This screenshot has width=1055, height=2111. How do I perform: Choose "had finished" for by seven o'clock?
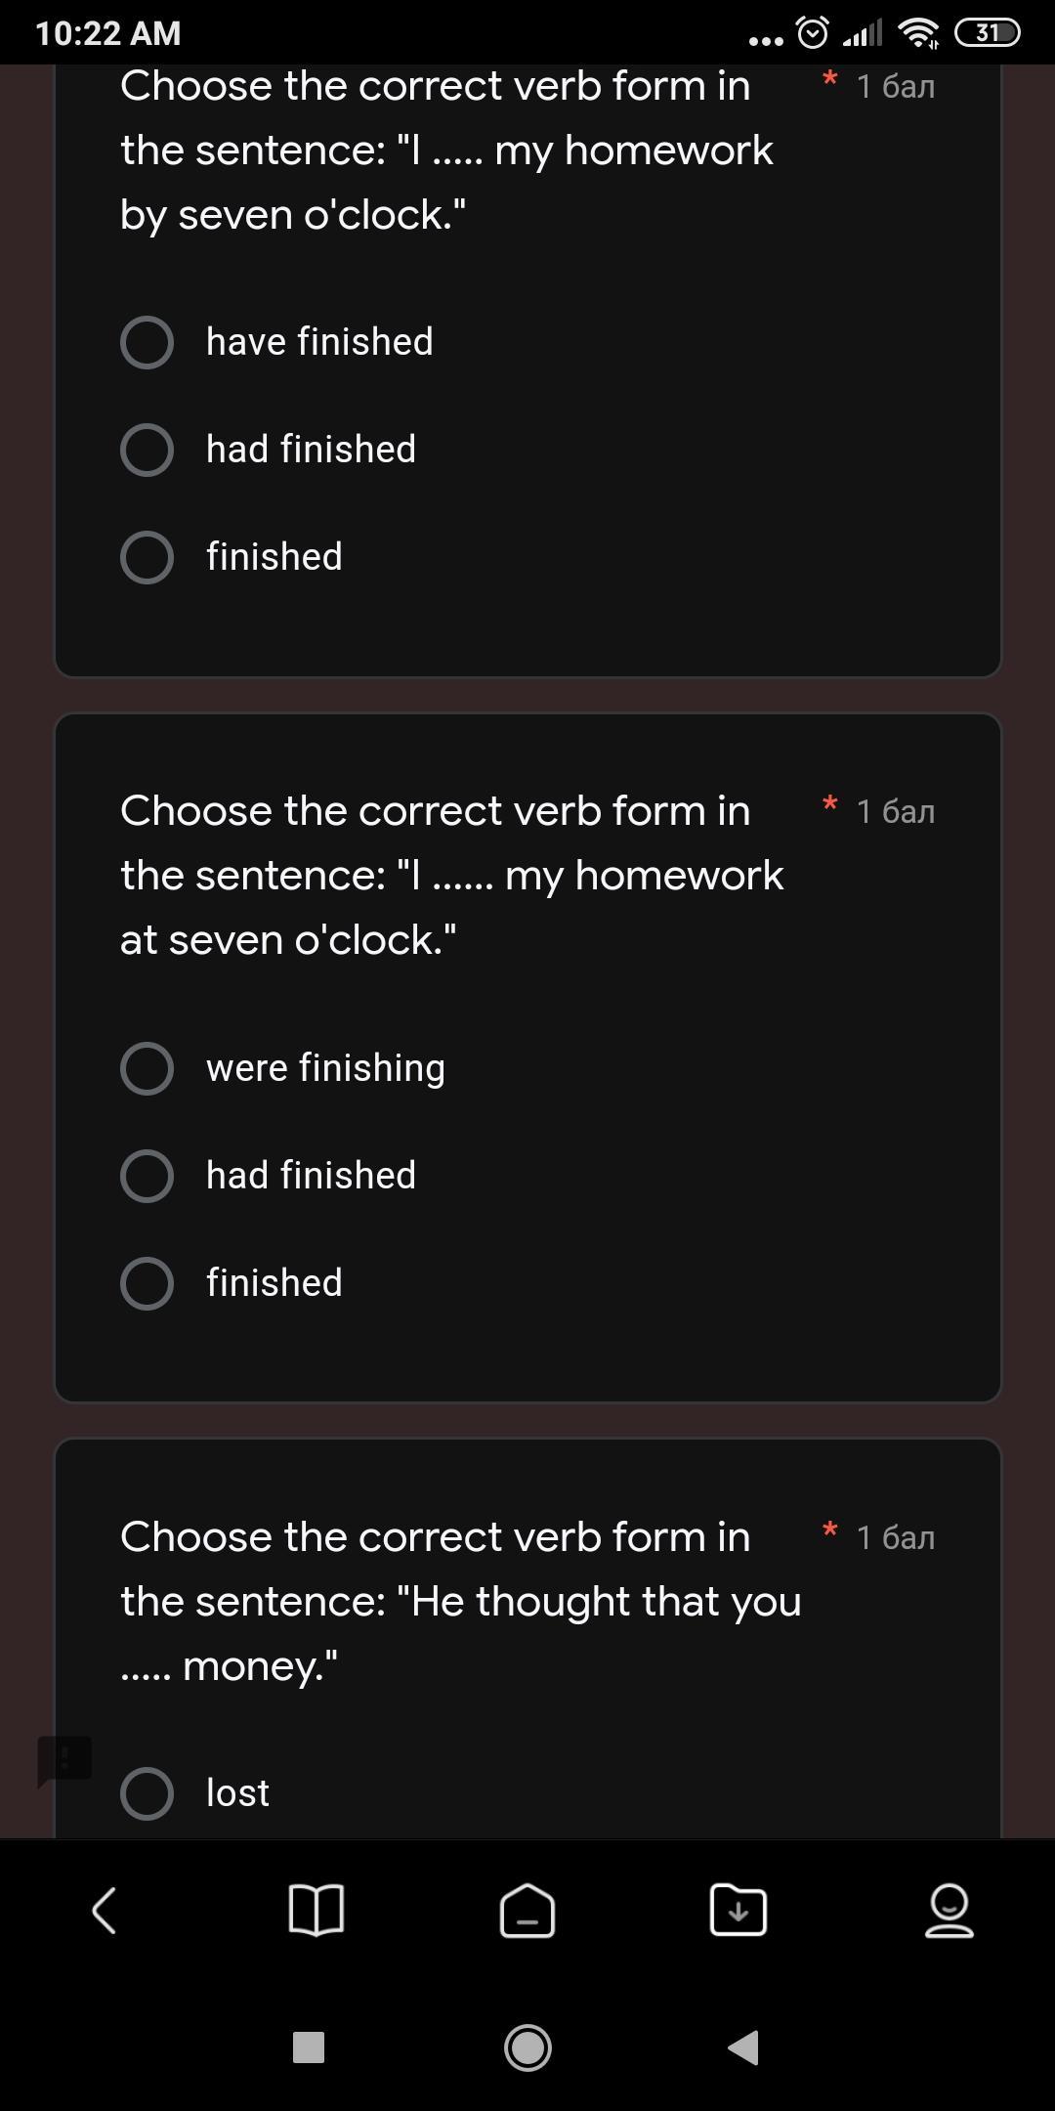click(x=148, y=450)
